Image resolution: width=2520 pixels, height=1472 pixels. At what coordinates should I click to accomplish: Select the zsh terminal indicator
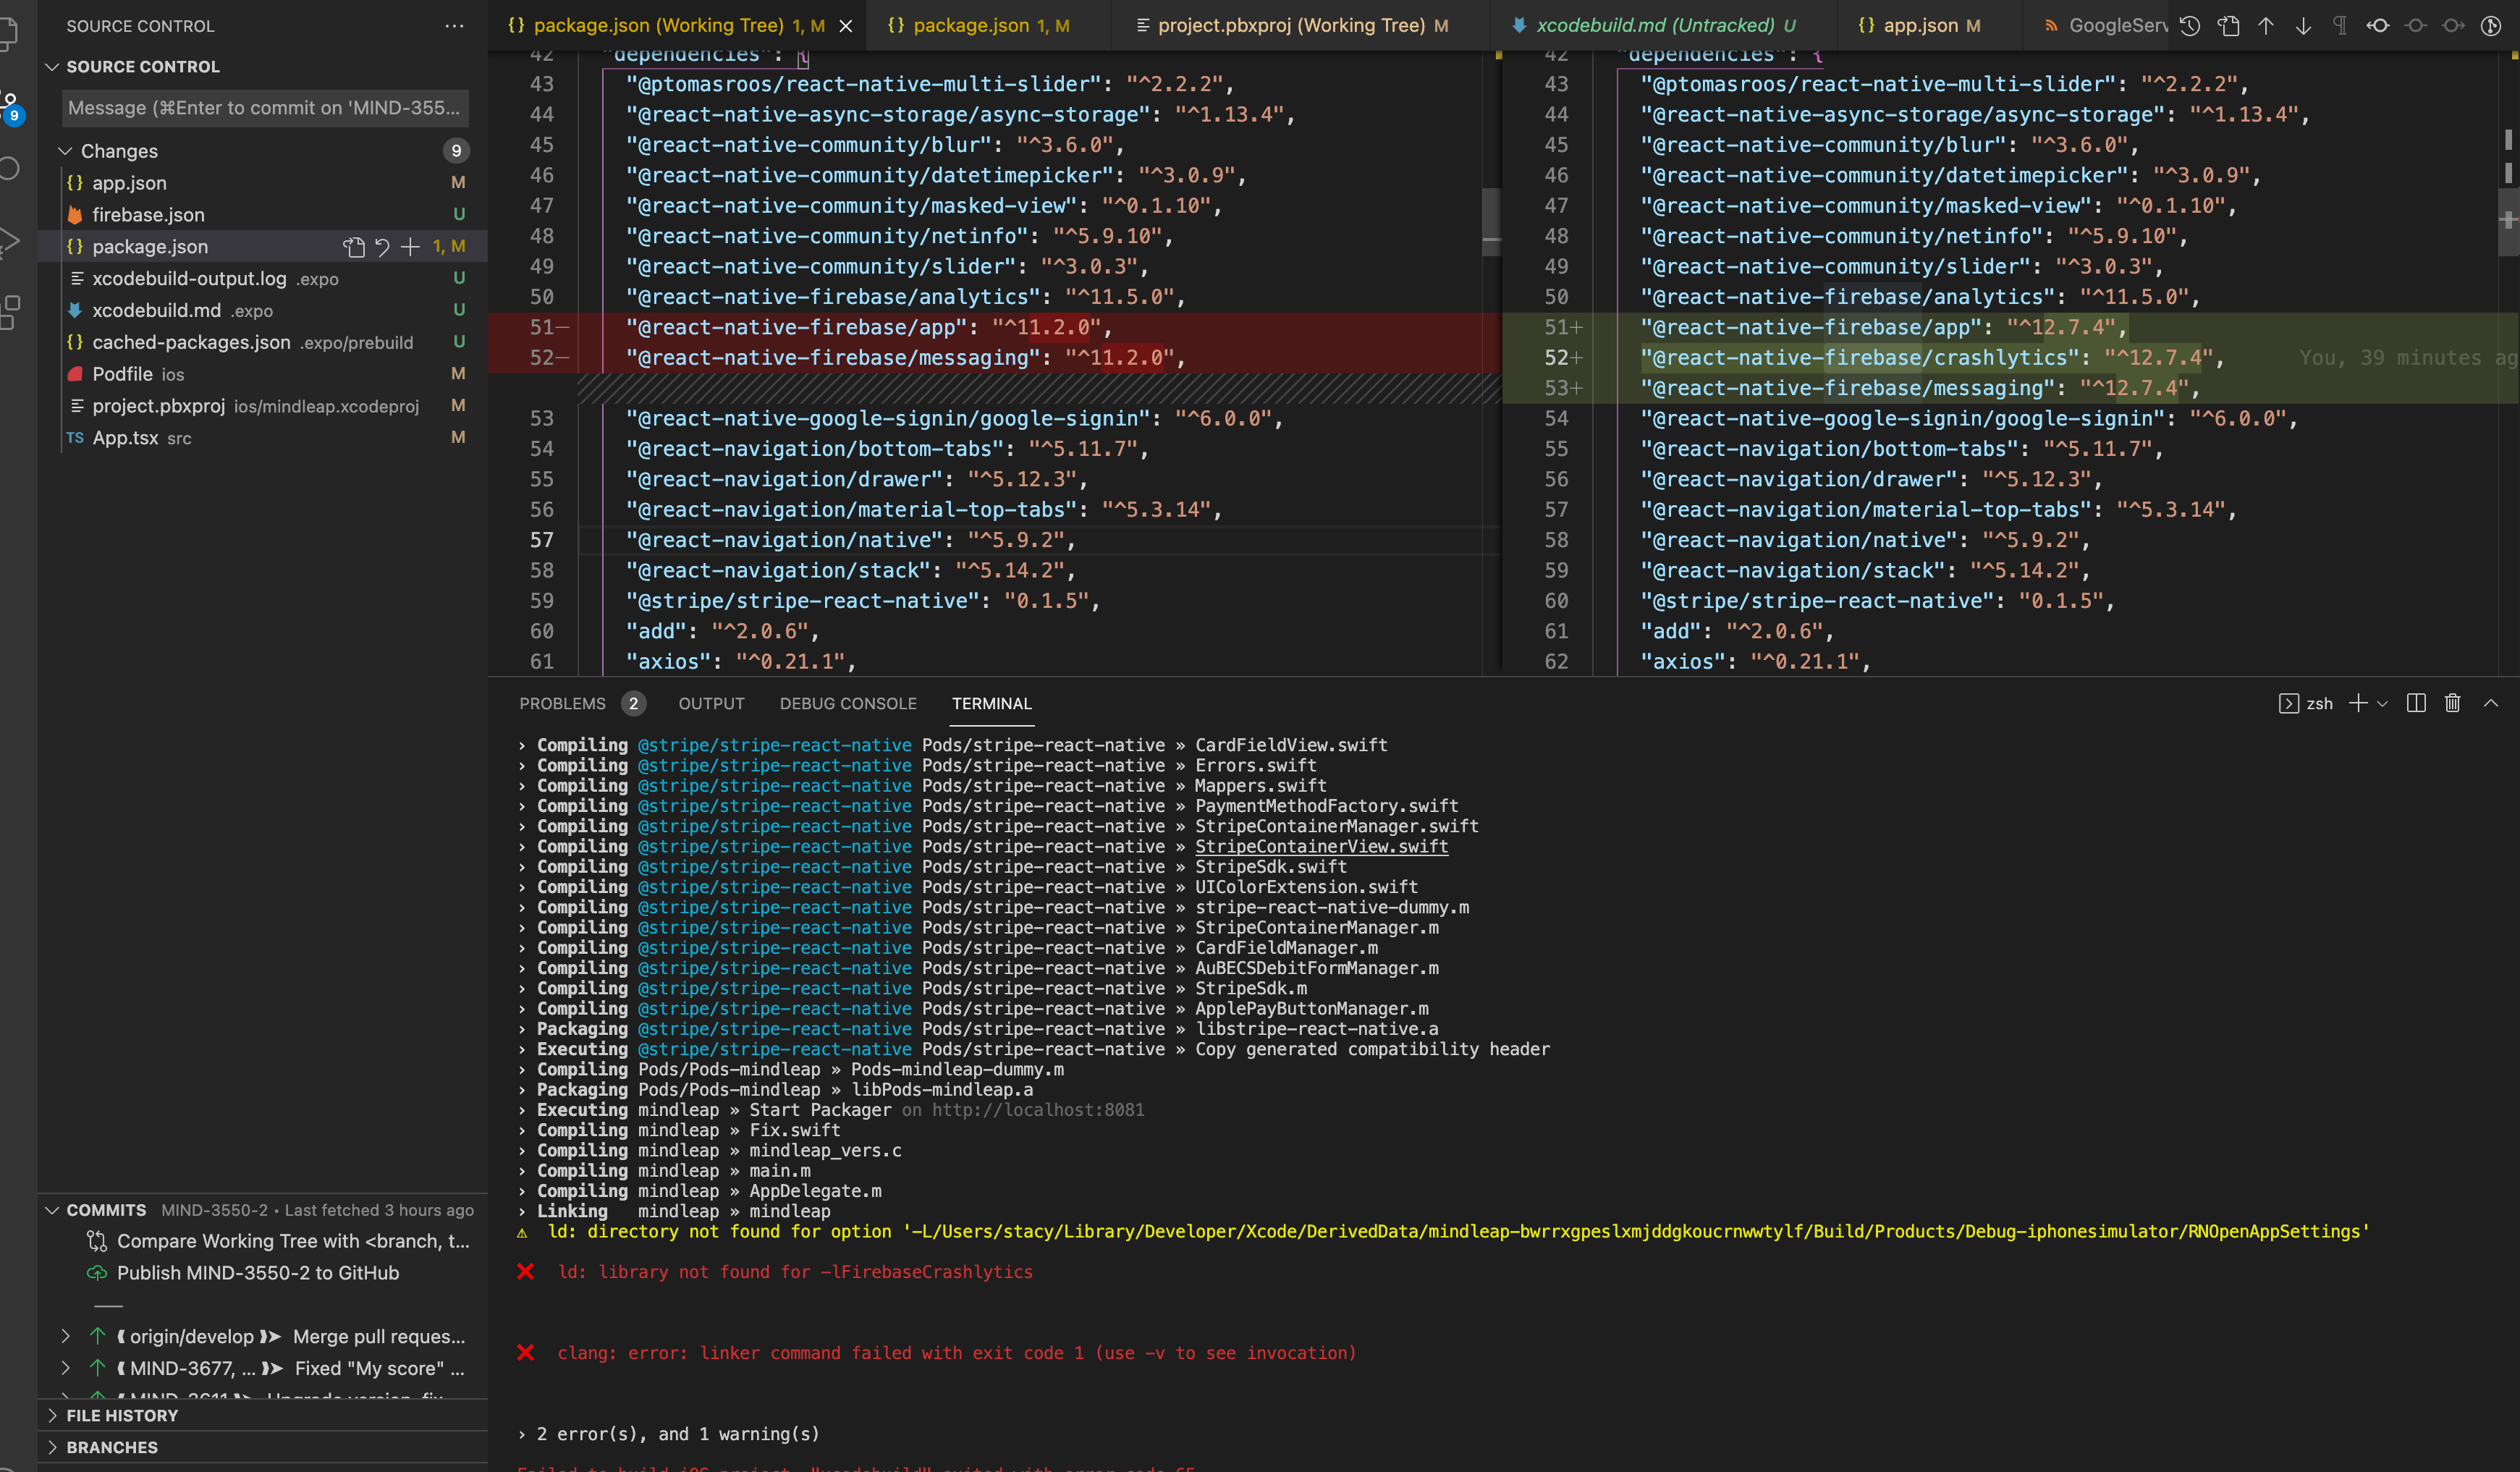(2306, 703)
